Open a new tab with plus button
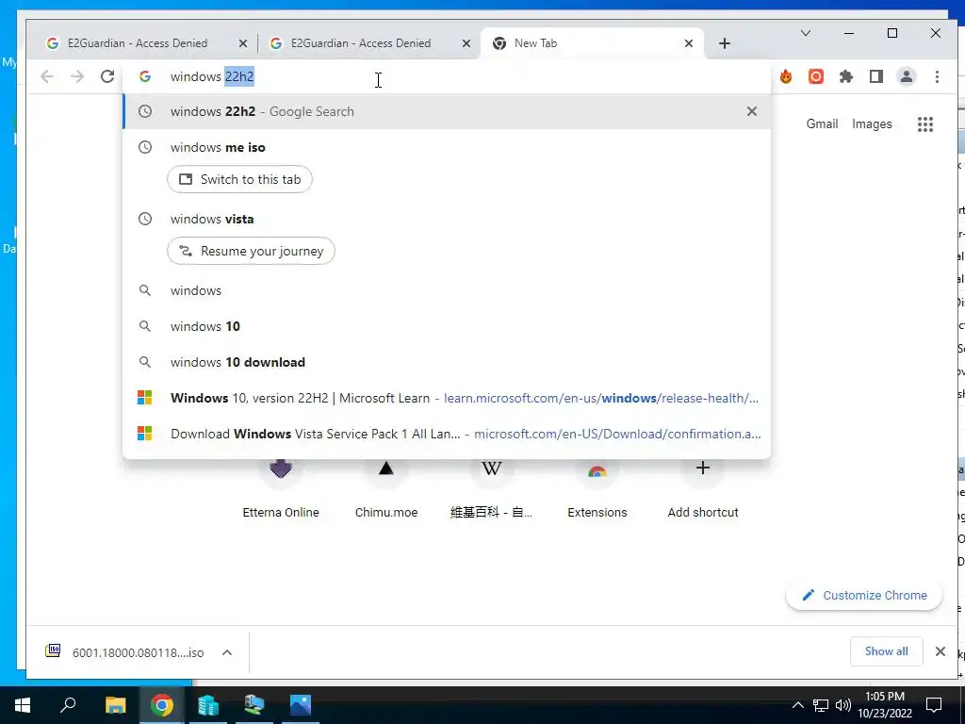Viewport: 965px width, 724px height. [725, 43]
